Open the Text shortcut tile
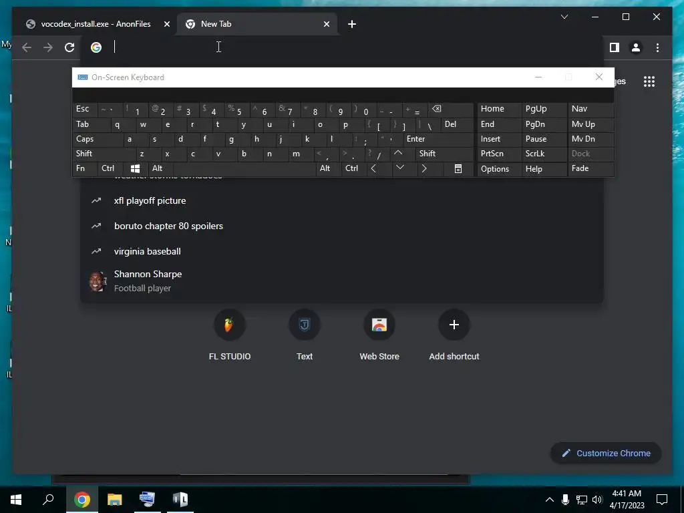The width and height of the screenshot is (684, 513). (305, 335)
